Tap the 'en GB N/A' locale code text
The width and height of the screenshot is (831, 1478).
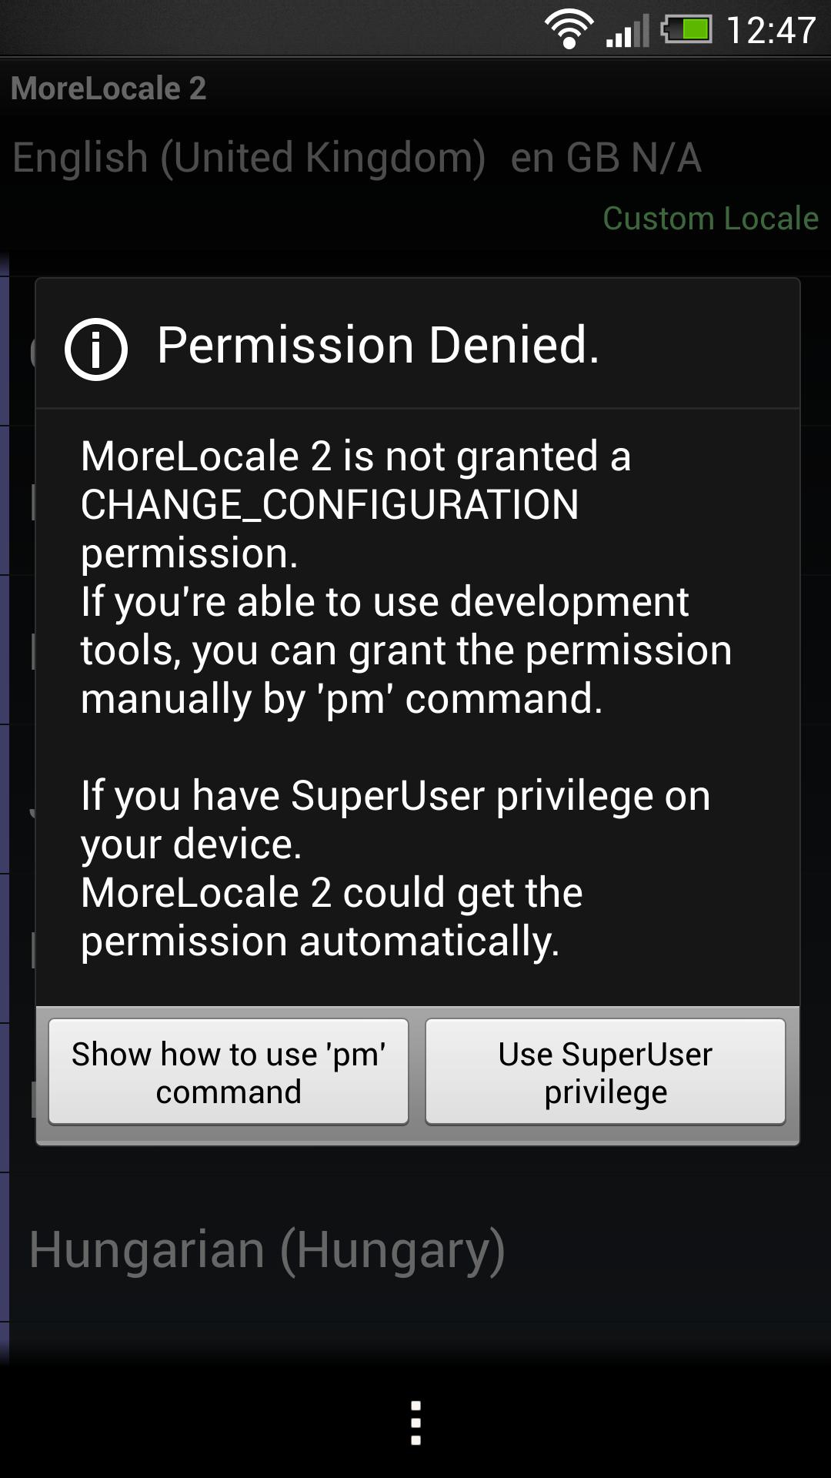606,158
